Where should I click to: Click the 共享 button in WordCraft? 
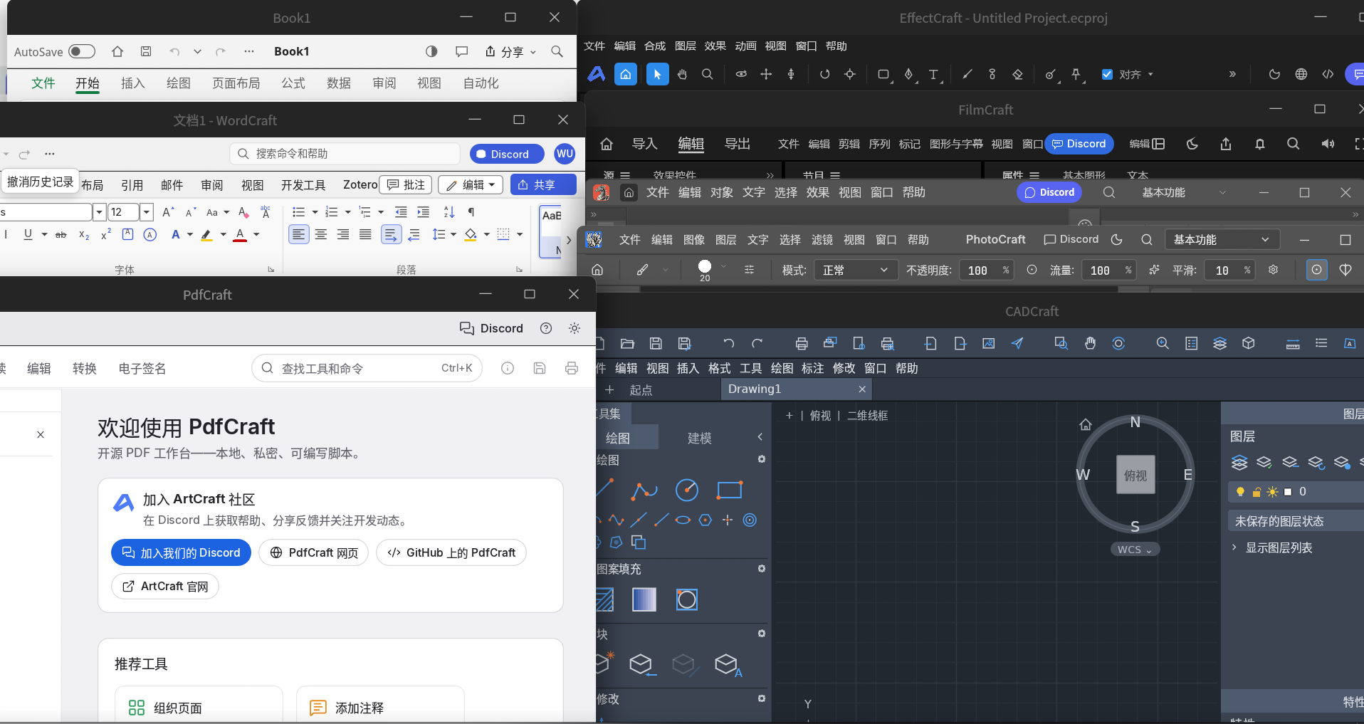pyautogui.click(x=543, y=185)
